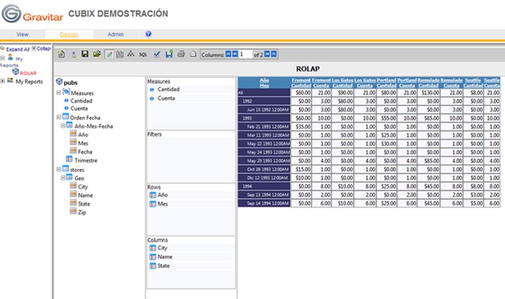
Task: Click the Gravitar logo
Action: [x=32, y=14]
